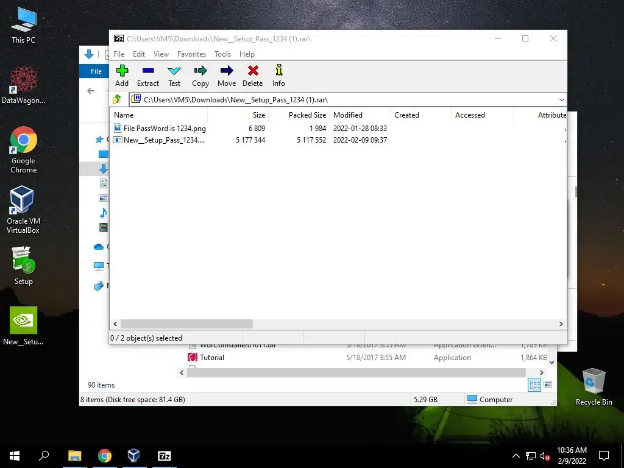Sort by the Created column header
The height and width of the screenshot is (468, 624).
(420, 115)
